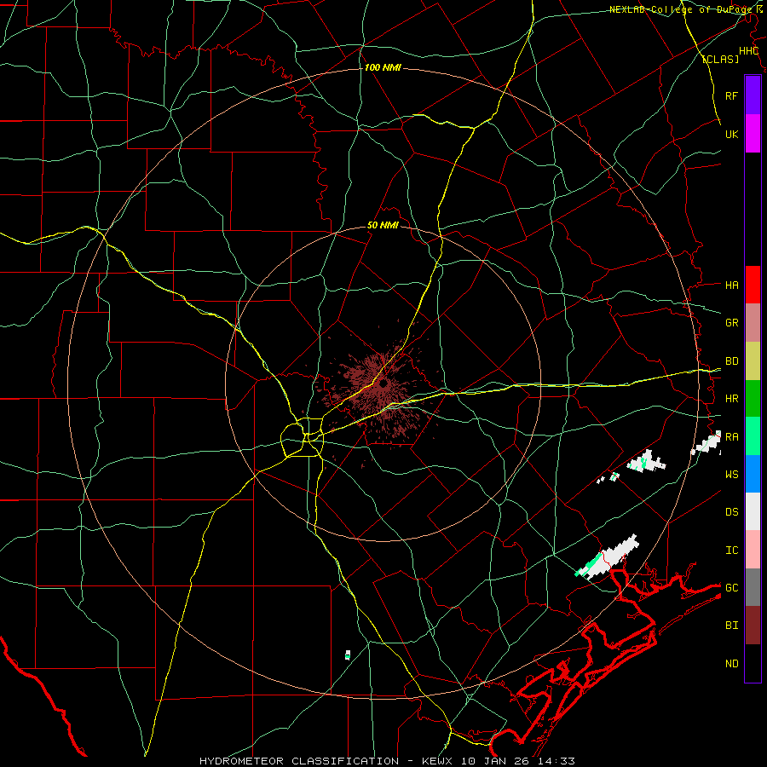This screenshot has height=767, width=767.
Task: Click the large white dry-snow echo near the coast
Action: 609,557
